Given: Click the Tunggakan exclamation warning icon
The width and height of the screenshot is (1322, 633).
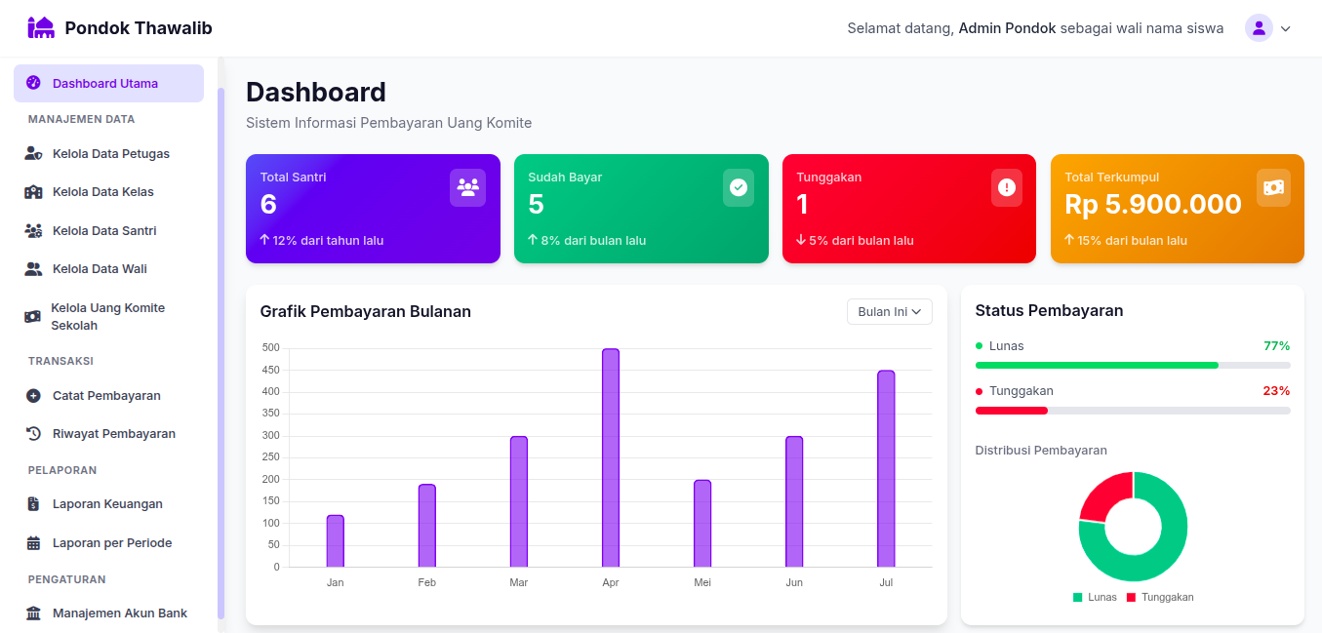Looking at the screenshot, I should 1007,187.
